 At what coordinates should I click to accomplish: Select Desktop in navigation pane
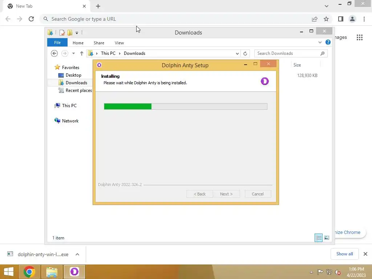(73, 75)
